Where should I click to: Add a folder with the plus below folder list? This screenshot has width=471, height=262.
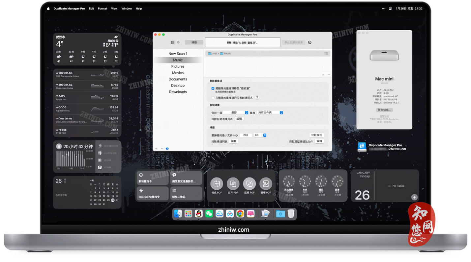pyautogui.click(x=323, y=75)
